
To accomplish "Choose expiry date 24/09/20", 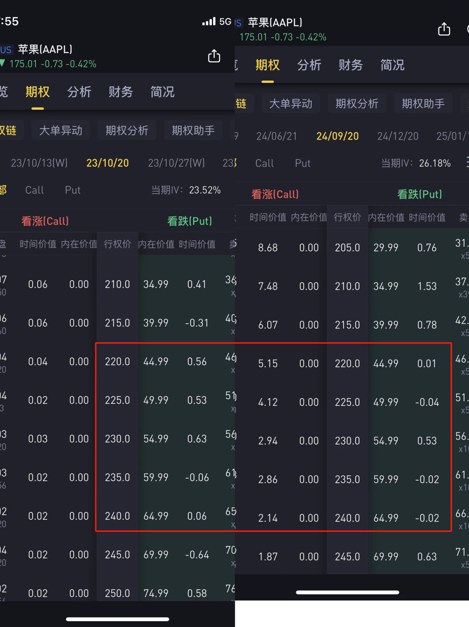I will pos(337,136).
